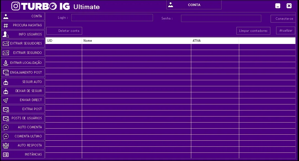Image resolution: width=299 pixels, height=161 pixels.
Task: Sort by the Nome column header
Action: pos(136,41)
